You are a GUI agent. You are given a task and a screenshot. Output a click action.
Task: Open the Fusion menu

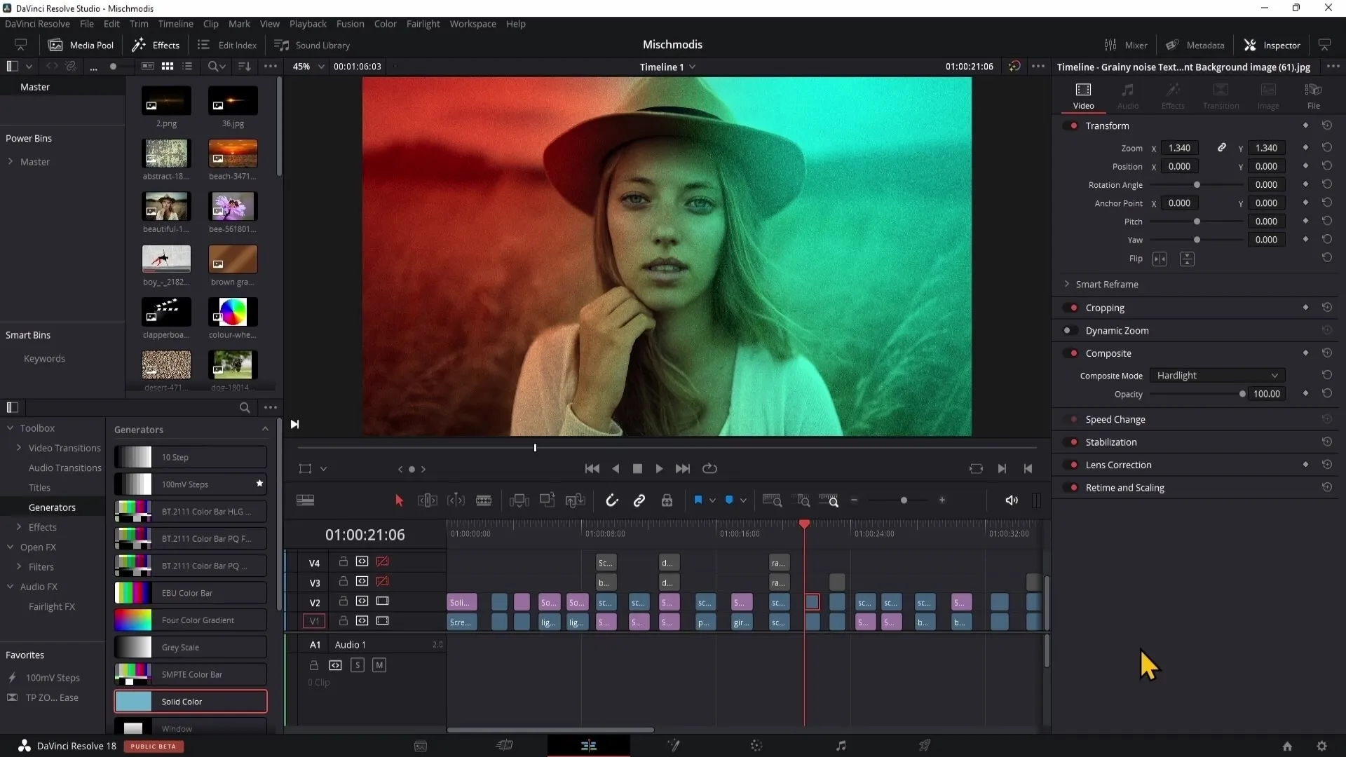pyautogui.click(x=350, y=24)
